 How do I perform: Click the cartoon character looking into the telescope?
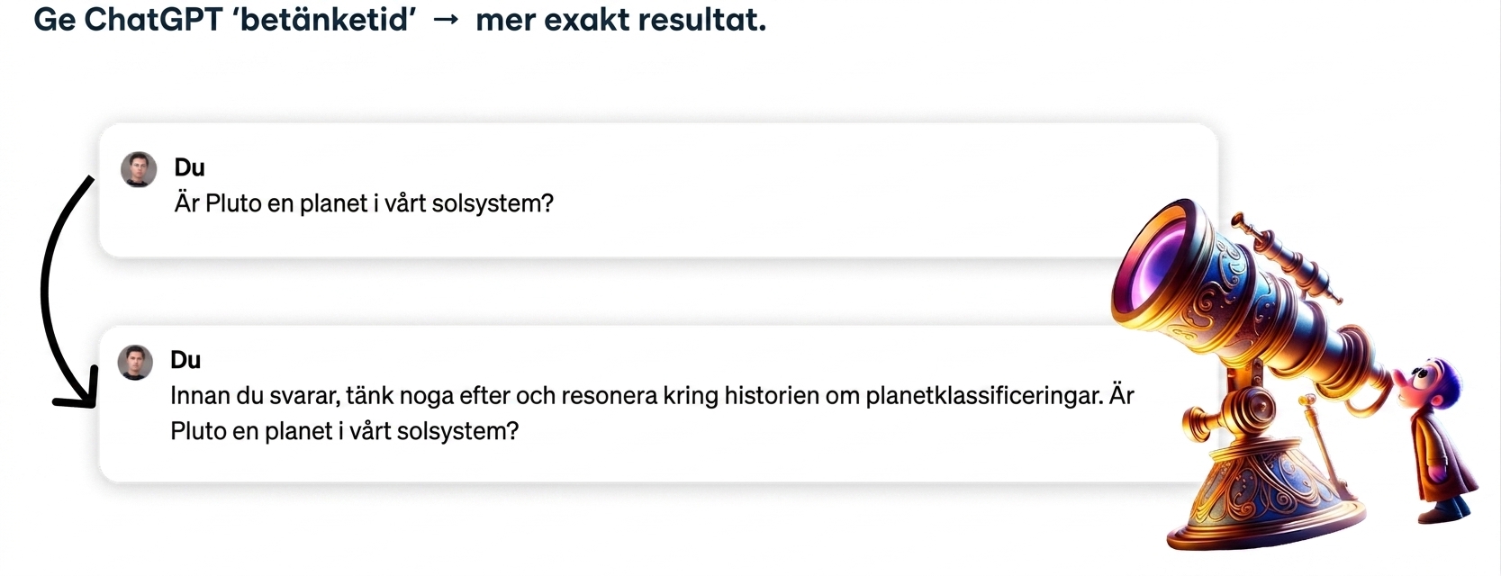click(1436, 439)
